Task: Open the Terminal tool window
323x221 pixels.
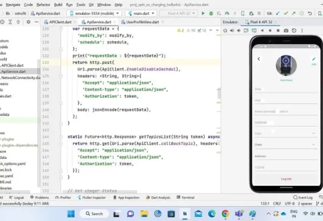Action: coord(185,198)
